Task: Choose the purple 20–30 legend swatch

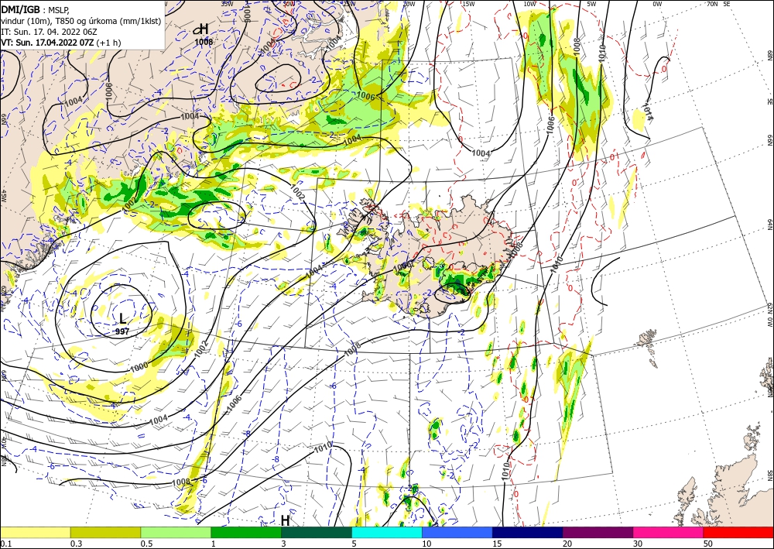Action: coord(598,532)
